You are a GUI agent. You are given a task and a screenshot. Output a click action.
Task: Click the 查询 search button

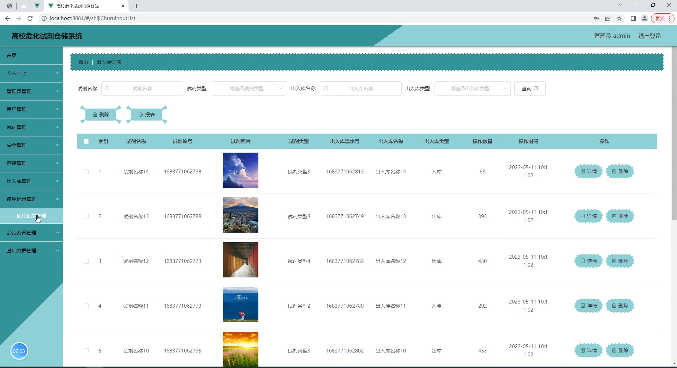click(x=530, y=88)
